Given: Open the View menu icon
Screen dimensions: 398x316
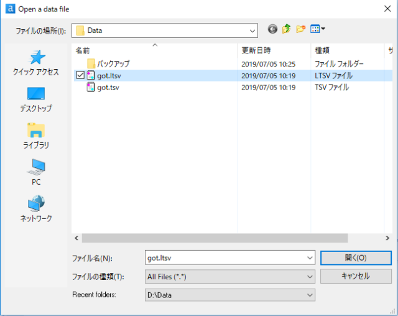Looking at the screenshot, I should 318,29.
